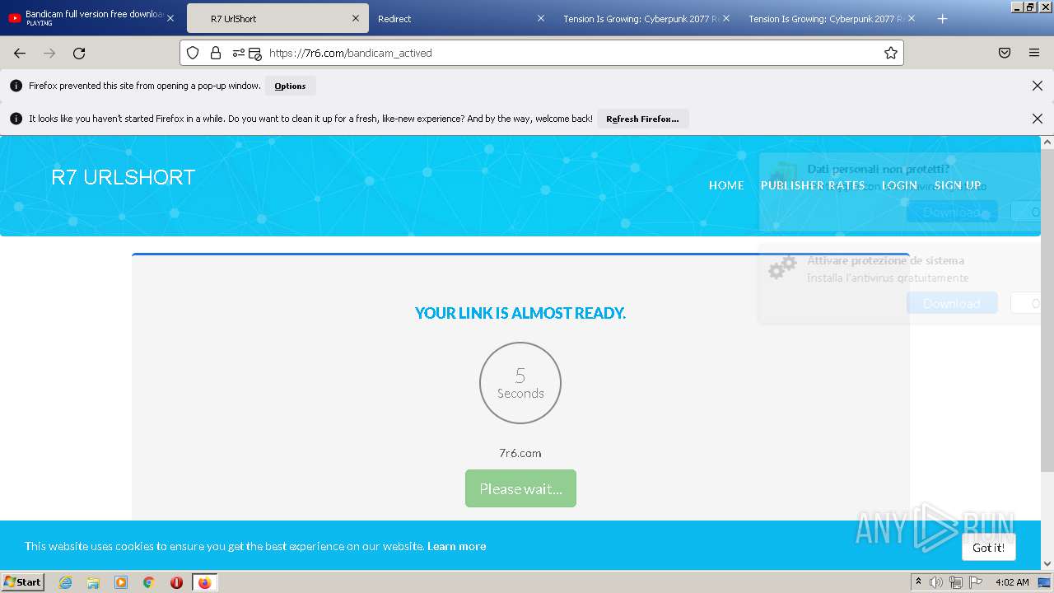Open the media player taskbar icon
This screenshot has height=593, width=1054.
[121, 582]
